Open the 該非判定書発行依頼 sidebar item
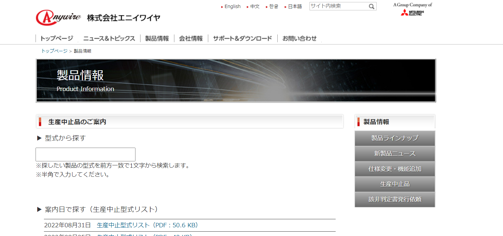503x236 pixels. (x=394, y=199)
